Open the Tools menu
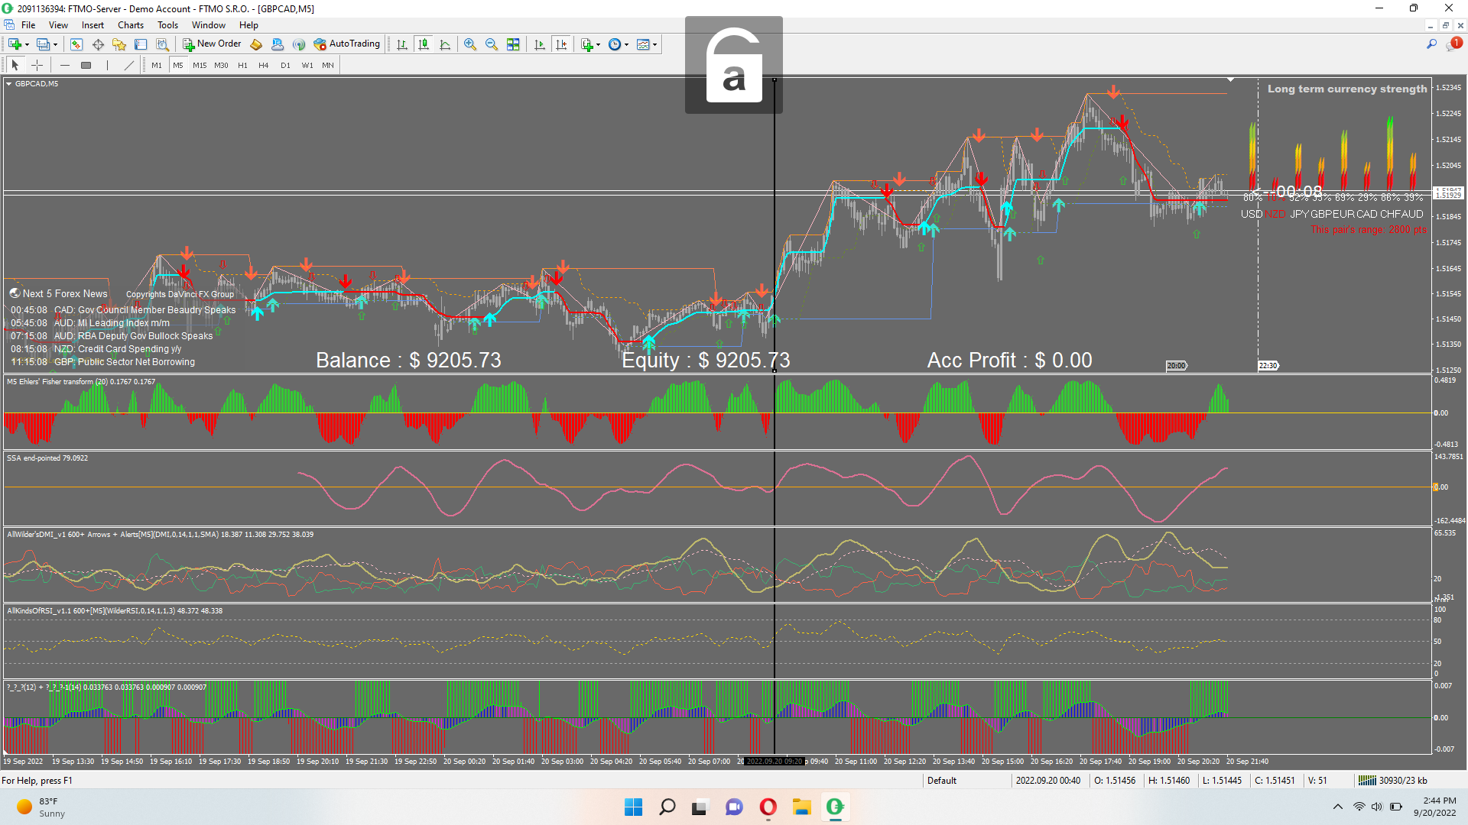Image resolution: width=1468 pixels, height=825 pixels. 167,25
